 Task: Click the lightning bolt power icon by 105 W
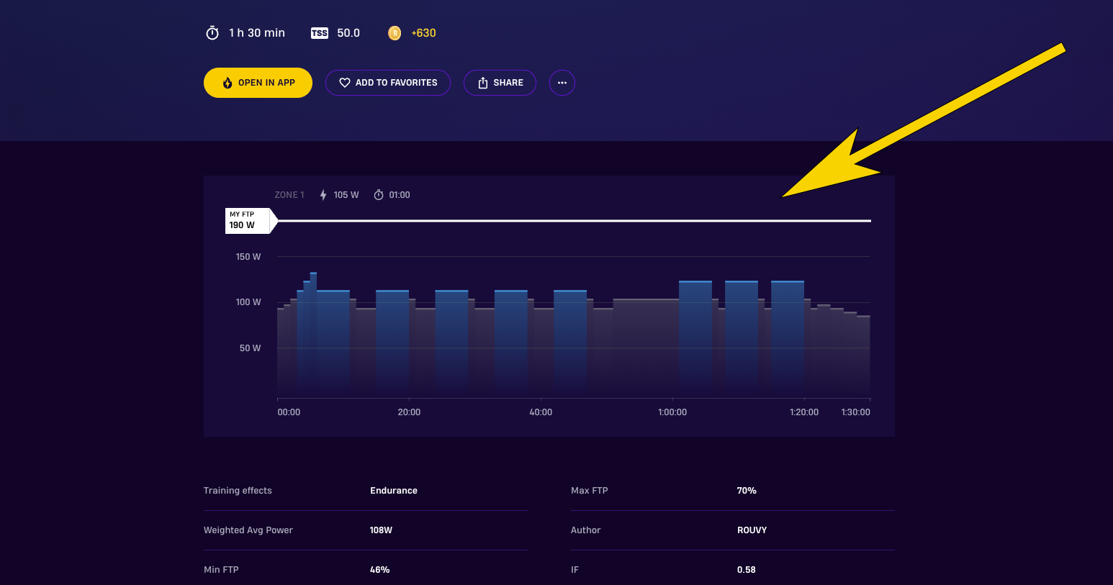coord(323,195)
